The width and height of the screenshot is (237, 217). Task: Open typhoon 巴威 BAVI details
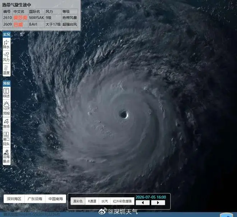[x=18, y=24]
